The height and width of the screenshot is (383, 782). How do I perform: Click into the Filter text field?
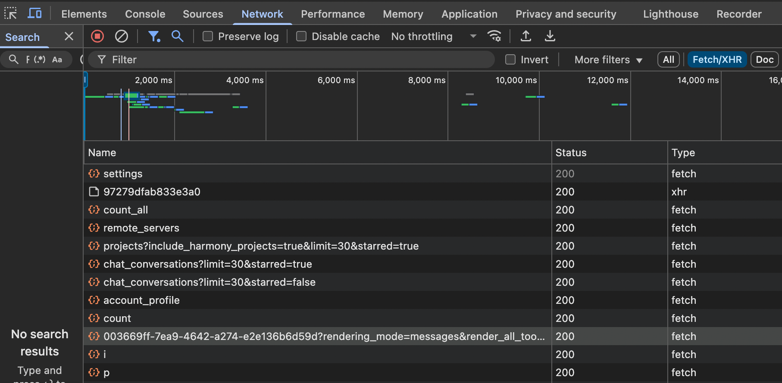(291, 59)
